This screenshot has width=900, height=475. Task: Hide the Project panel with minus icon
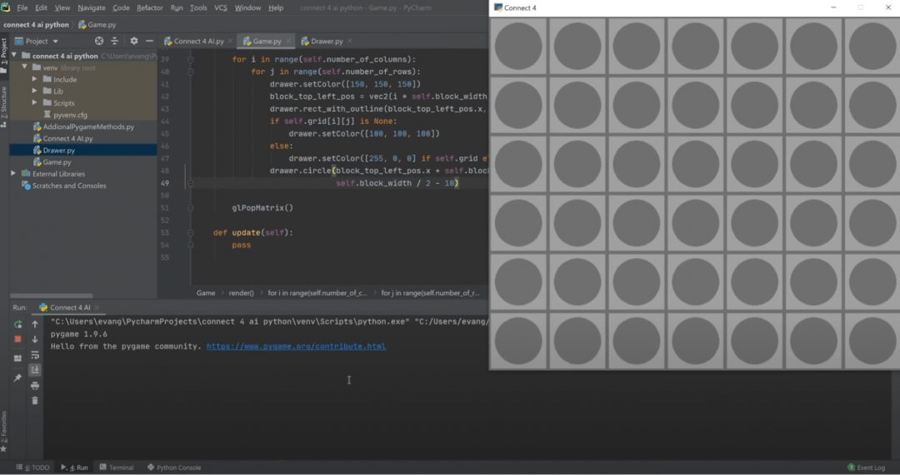click(x=149, y=41)
